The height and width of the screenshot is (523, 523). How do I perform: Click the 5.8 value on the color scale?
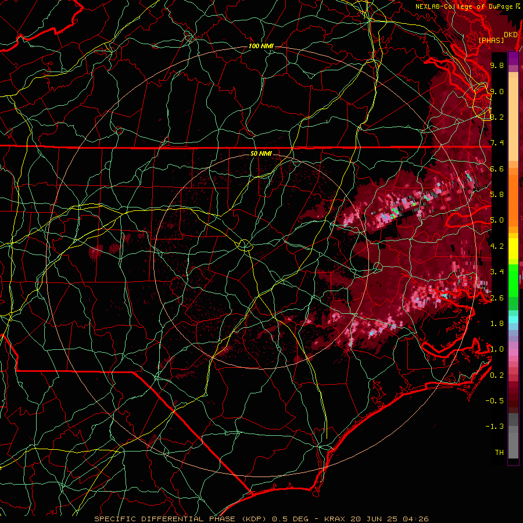(497, 195)
